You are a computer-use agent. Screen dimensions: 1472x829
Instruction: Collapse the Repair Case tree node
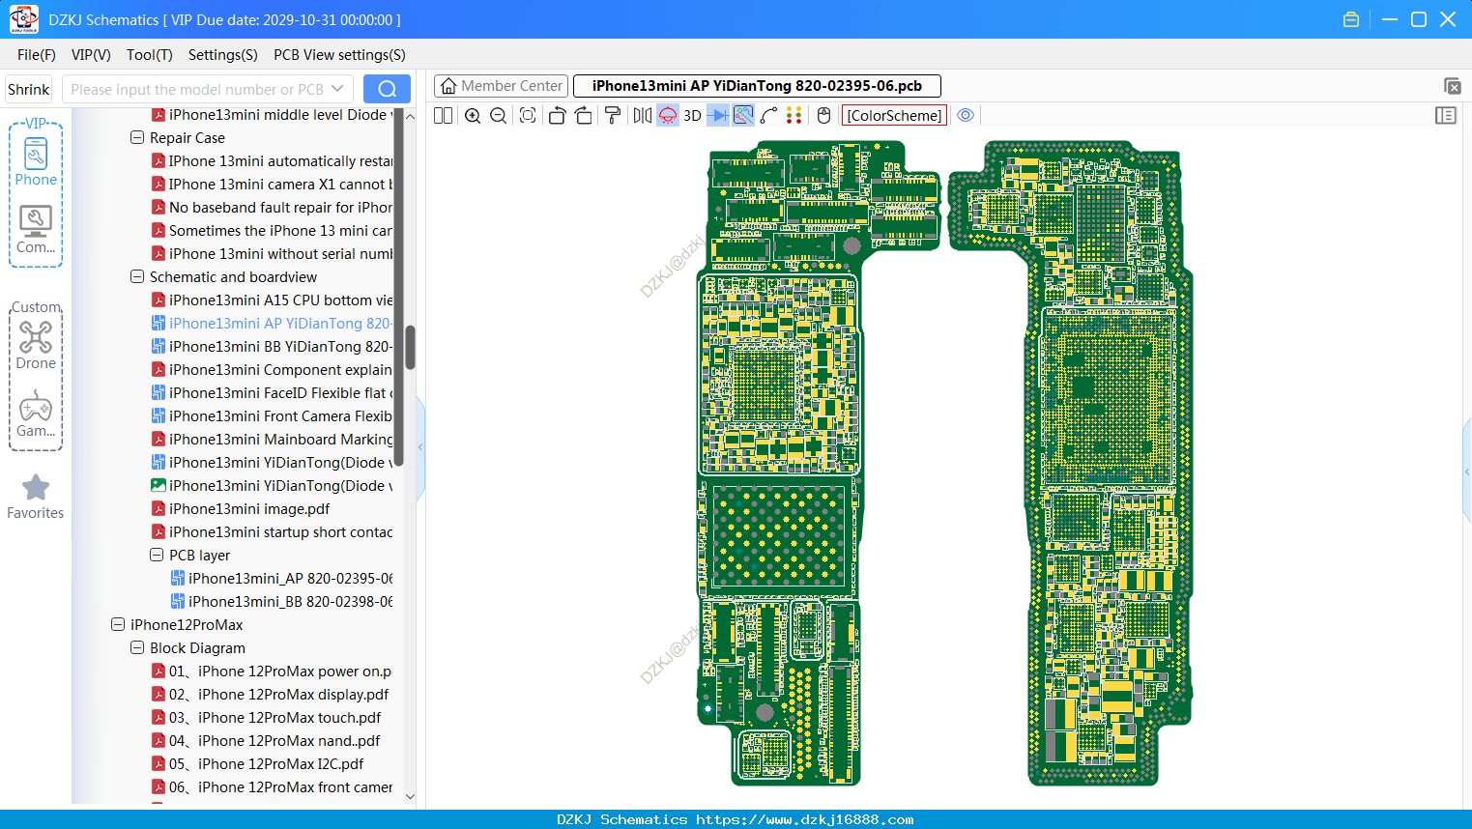tap(137, 138)
